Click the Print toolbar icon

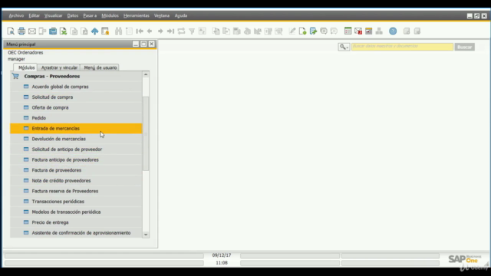pos(21,31)
